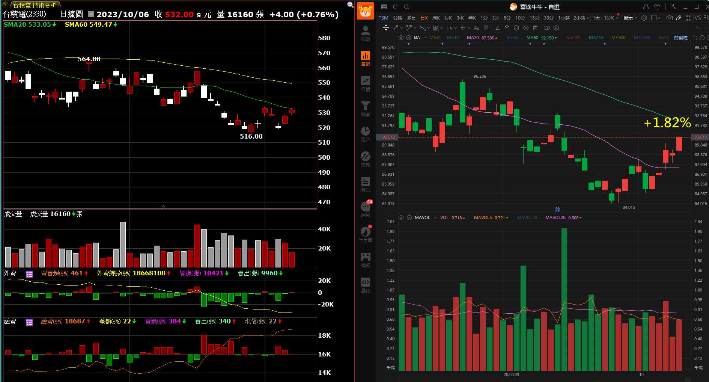Click the 前復權 adjustment button

click(680, 38)
